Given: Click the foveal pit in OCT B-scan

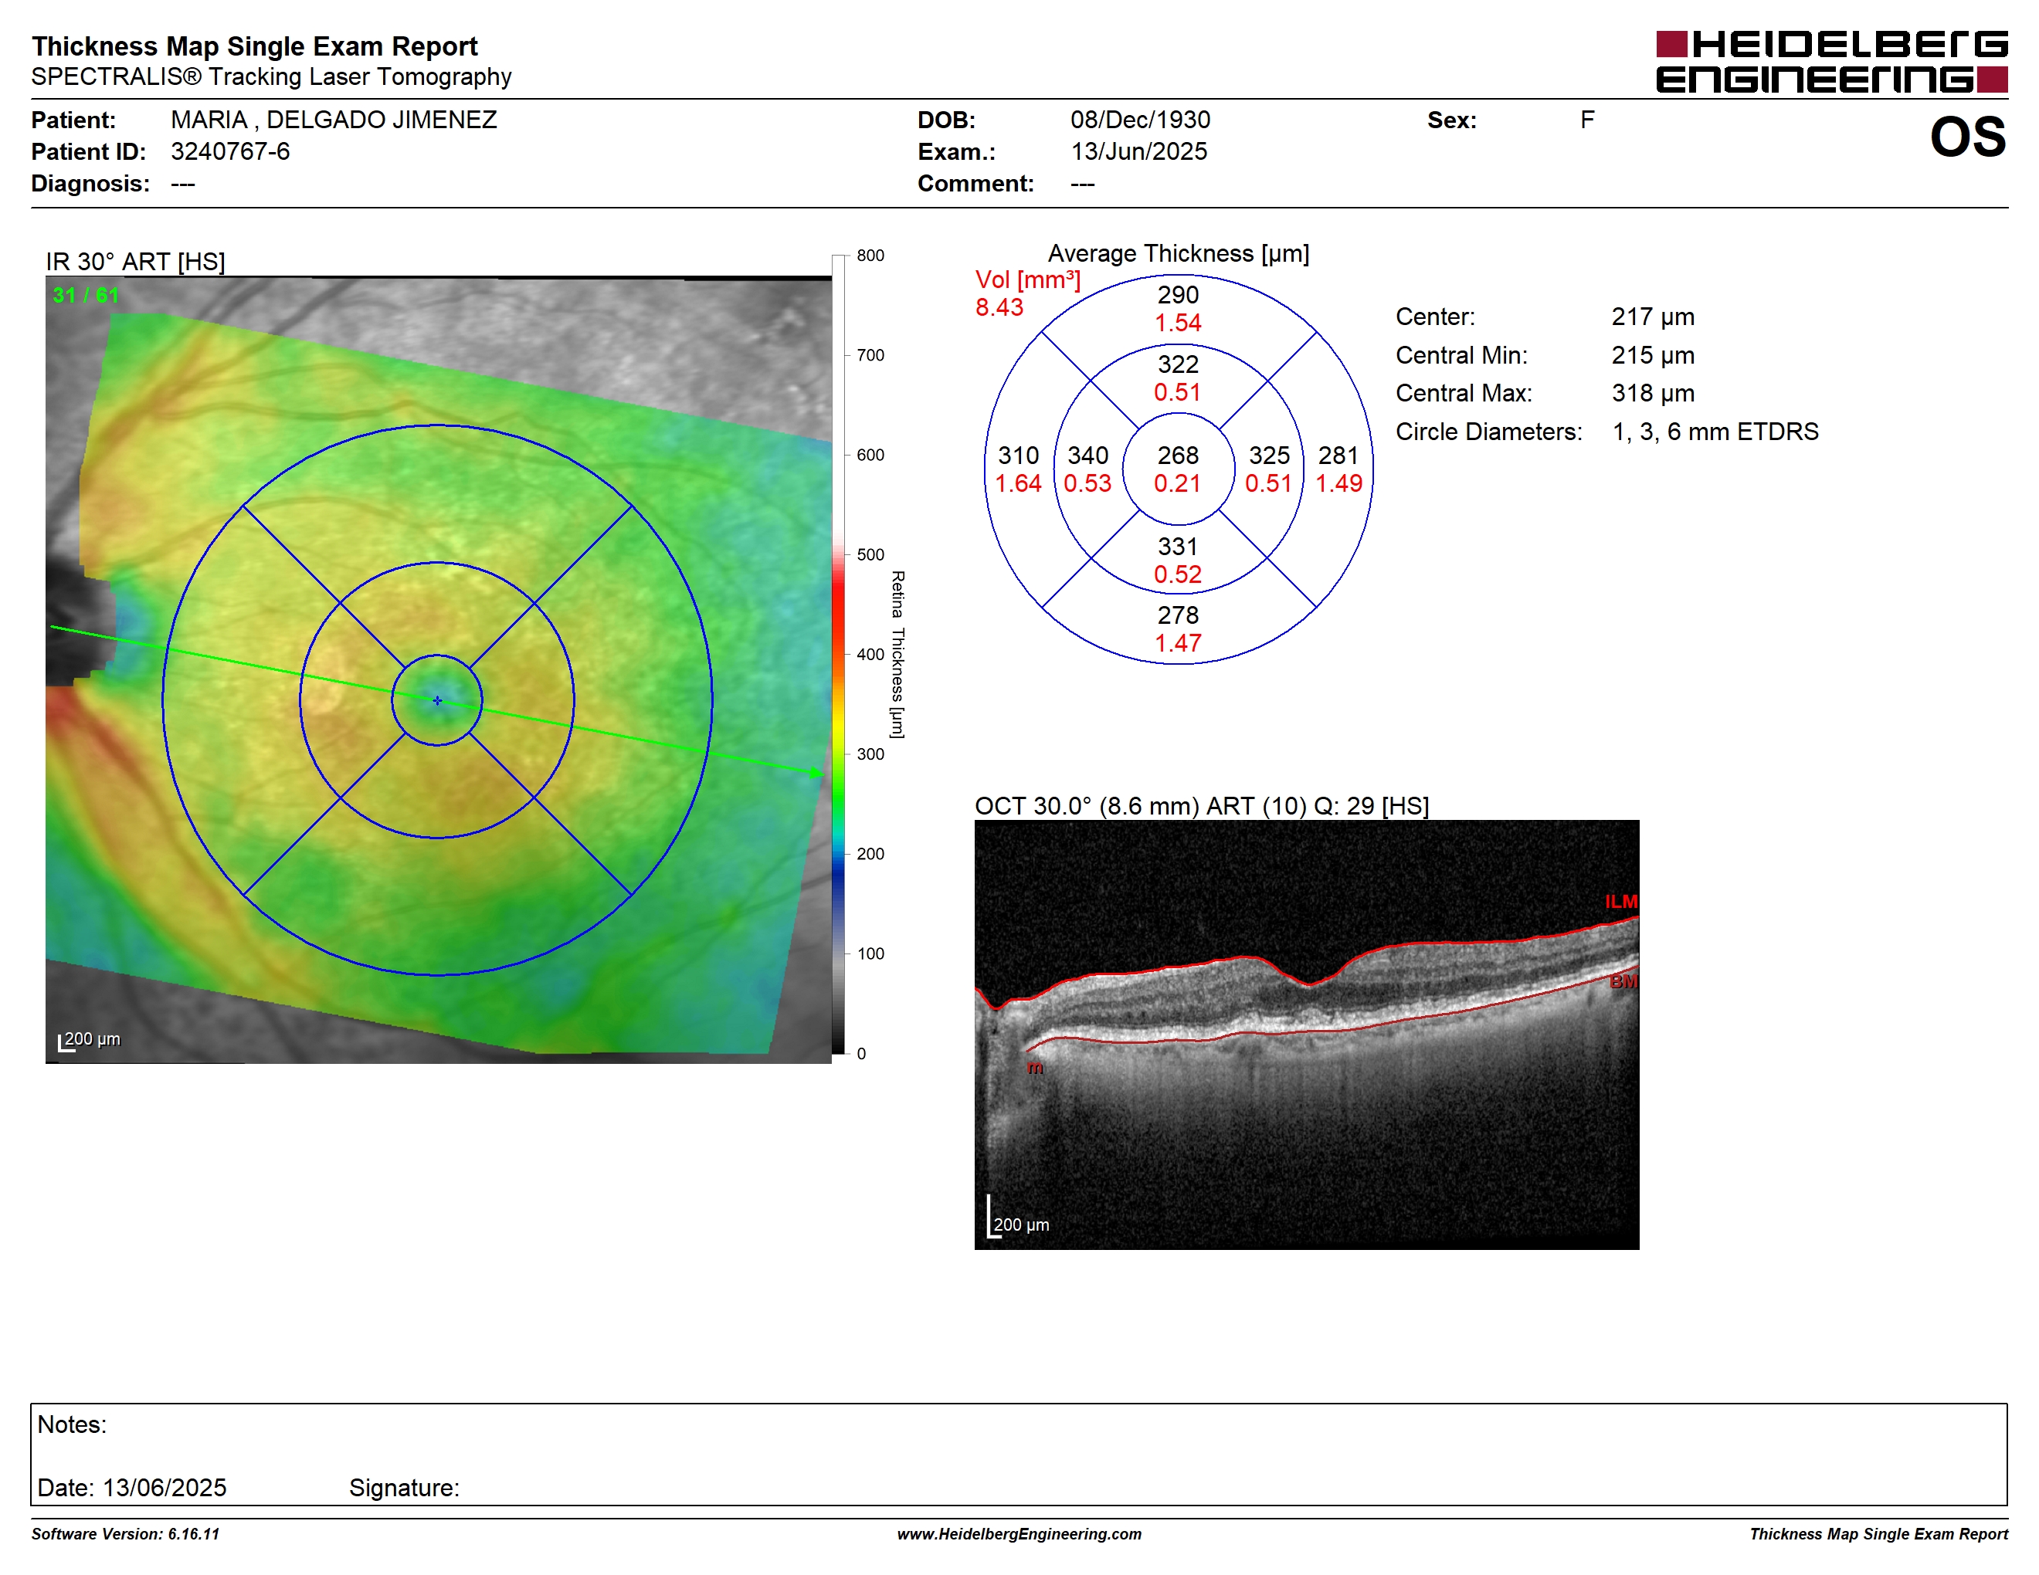Looking at the screenshot, I should click(x=1309, y=984).
